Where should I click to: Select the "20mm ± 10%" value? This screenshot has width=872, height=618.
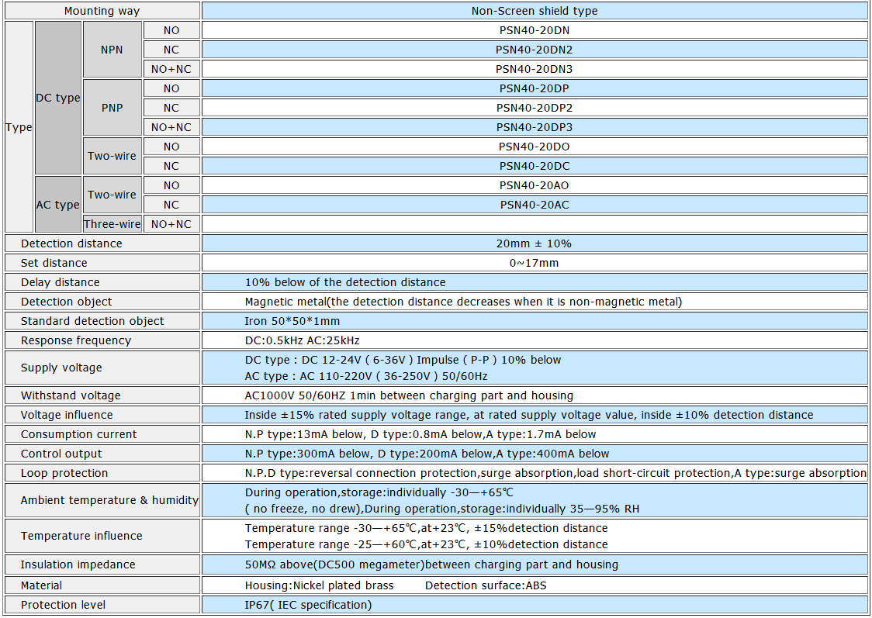tap(535, 243)
